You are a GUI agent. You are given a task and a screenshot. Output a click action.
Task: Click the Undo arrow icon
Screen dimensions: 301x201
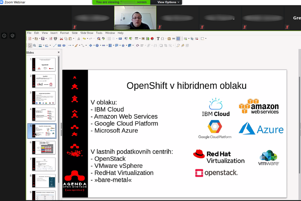84,39
